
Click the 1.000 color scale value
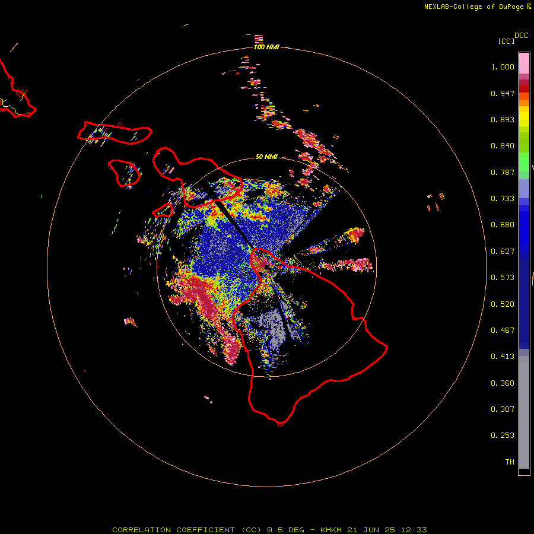coord(503,66)
